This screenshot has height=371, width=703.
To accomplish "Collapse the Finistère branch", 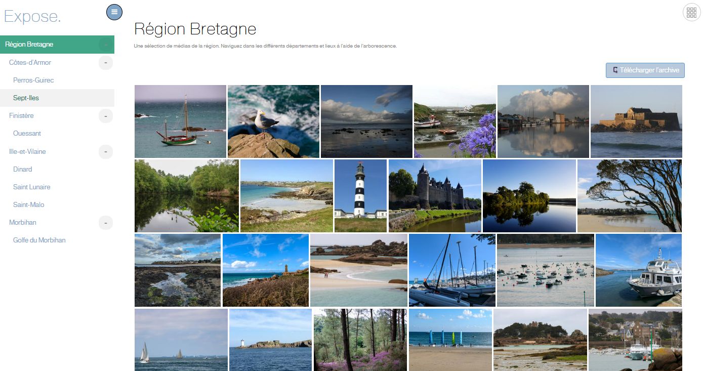I will pos(106,116).
